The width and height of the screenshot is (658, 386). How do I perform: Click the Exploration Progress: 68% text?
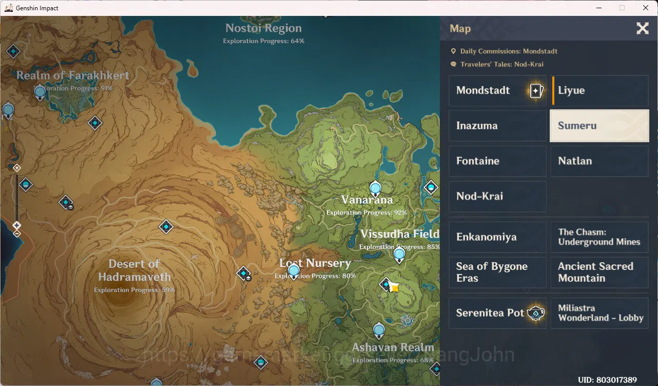[x=393, y=360]
